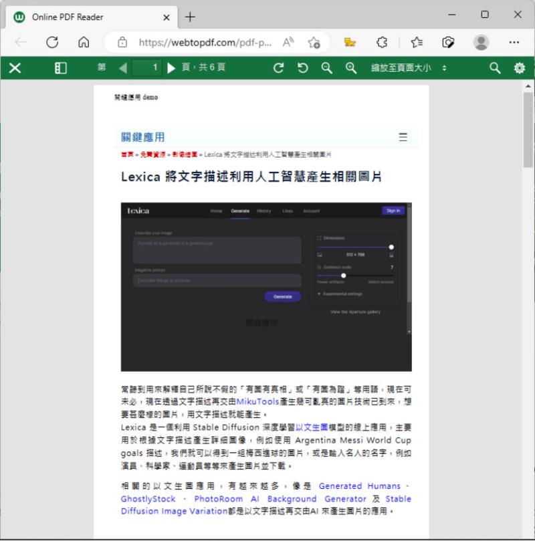The height and width of the screenshot is (541, 535).
Task: Click the 首頁 breadcrumb link
Action: pyautogui.click(x=127, y=154)
